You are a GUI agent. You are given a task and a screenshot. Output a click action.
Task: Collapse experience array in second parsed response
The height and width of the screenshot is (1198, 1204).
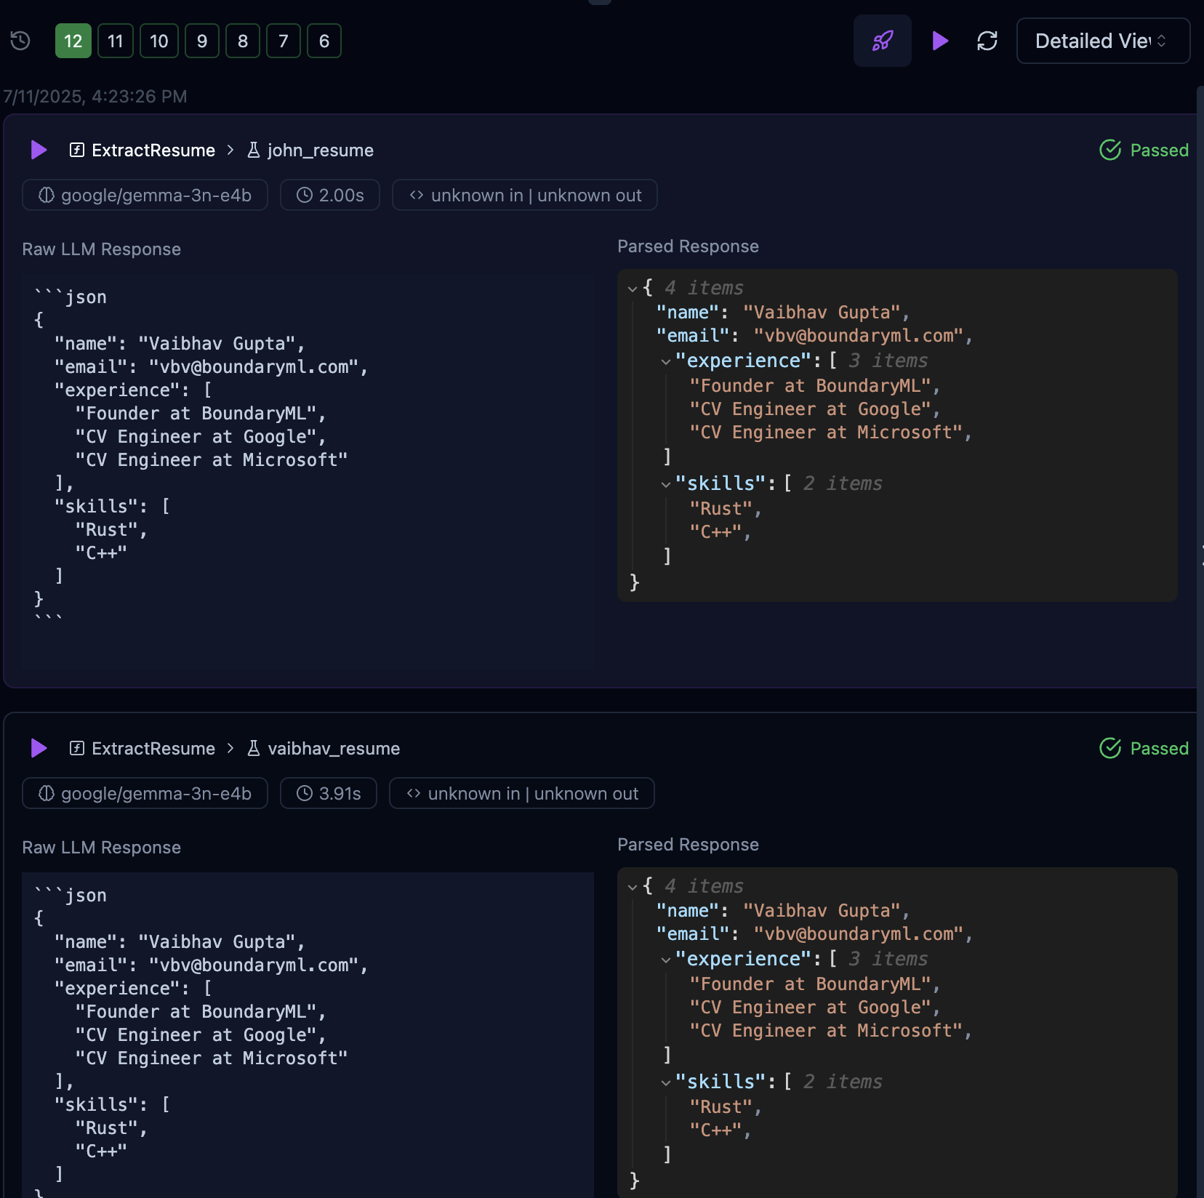point(665,960)
